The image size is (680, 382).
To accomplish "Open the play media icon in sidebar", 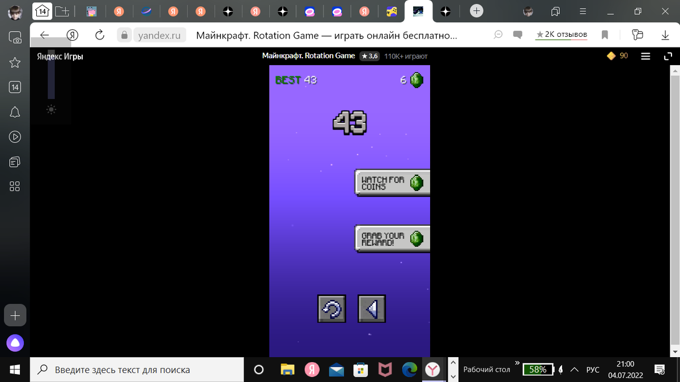I will pyautogui.click(x=15, y=137).
